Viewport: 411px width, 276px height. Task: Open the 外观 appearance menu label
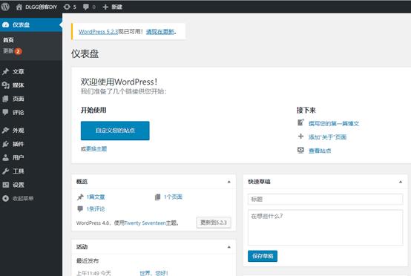point(19,131)
